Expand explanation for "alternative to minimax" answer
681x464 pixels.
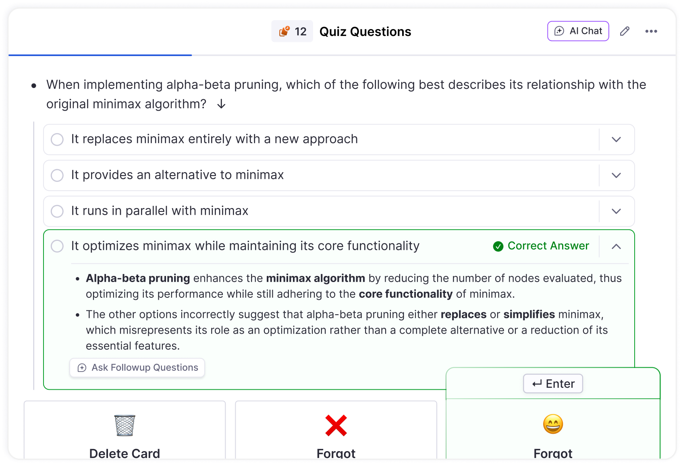pos(616,176)
